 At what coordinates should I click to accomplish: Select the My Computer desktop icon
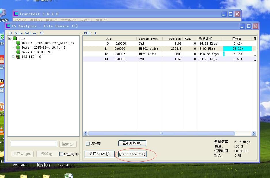3,13
